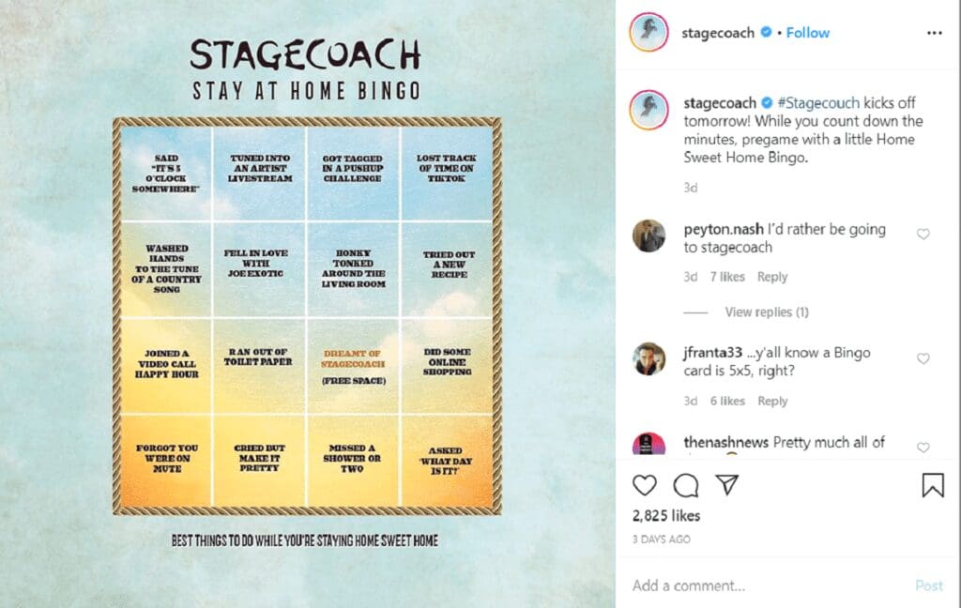Open peyton.nash's profile picture
This screenshot has height=608, width=961.
[x=648, y=236]
